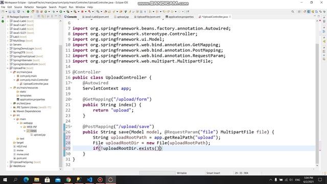
Task: Switch to the Console tab
Action: click(x=71, y=17)
